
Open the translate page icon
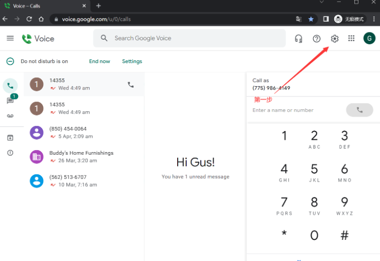(x=299, y=19)
